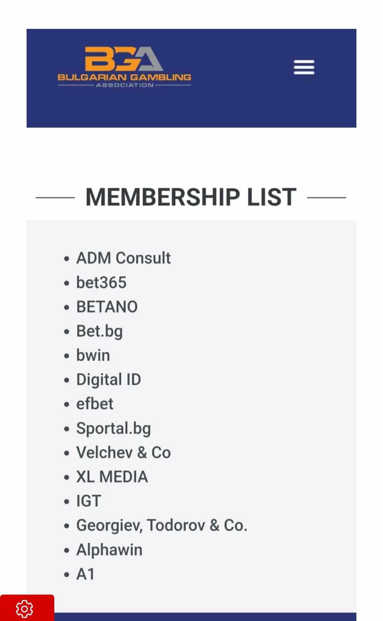
Task: Select the ADM Consult list entry
Action: tap(123, 258)
